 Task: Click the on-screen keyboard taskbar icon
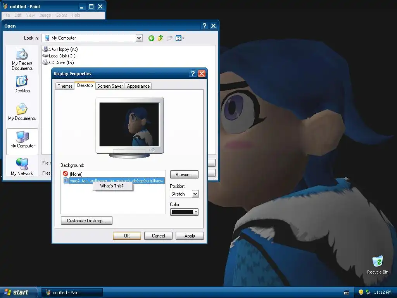click(x=347, y=293)
